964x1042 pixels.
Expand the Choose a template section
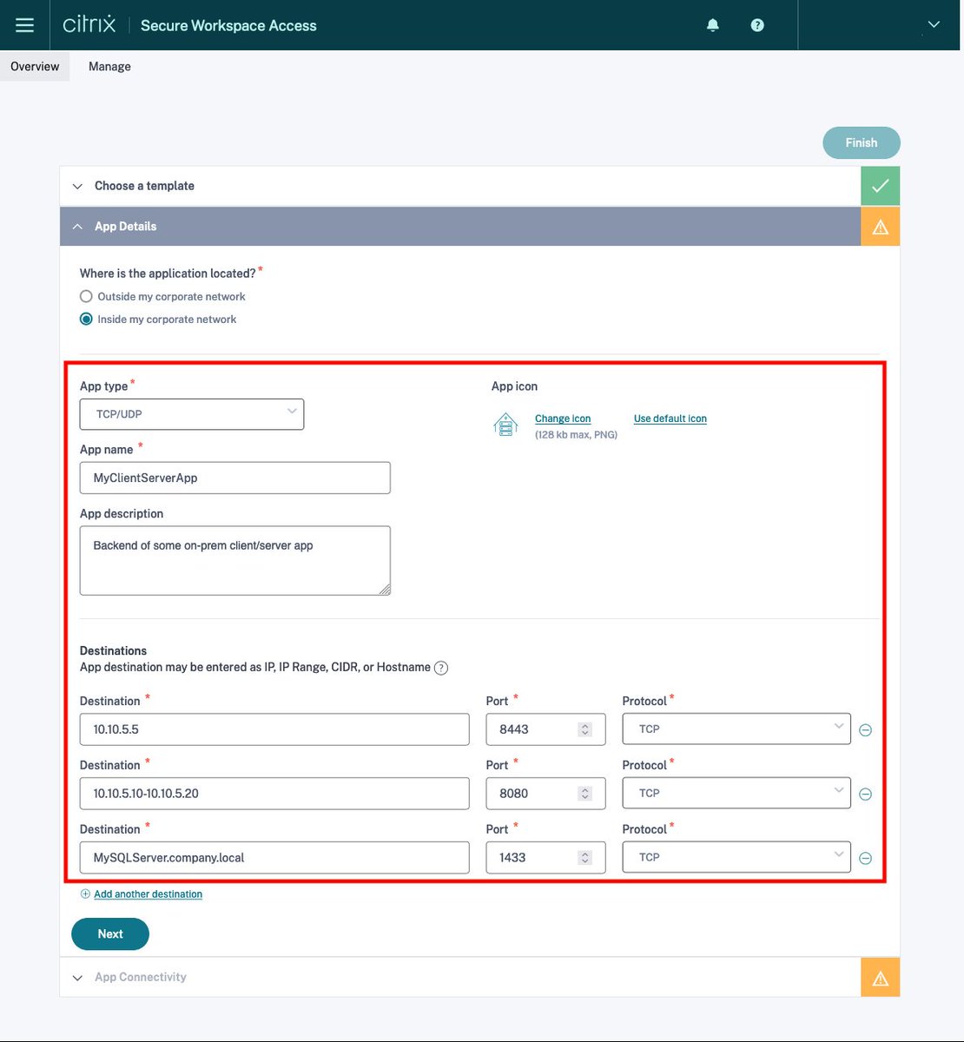point(459,186)
